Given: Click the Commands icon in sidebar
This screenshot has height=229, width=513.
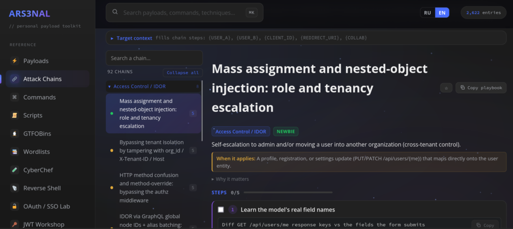Looking at the screenshot, I should pyautogui.click(x=15, y=97).
